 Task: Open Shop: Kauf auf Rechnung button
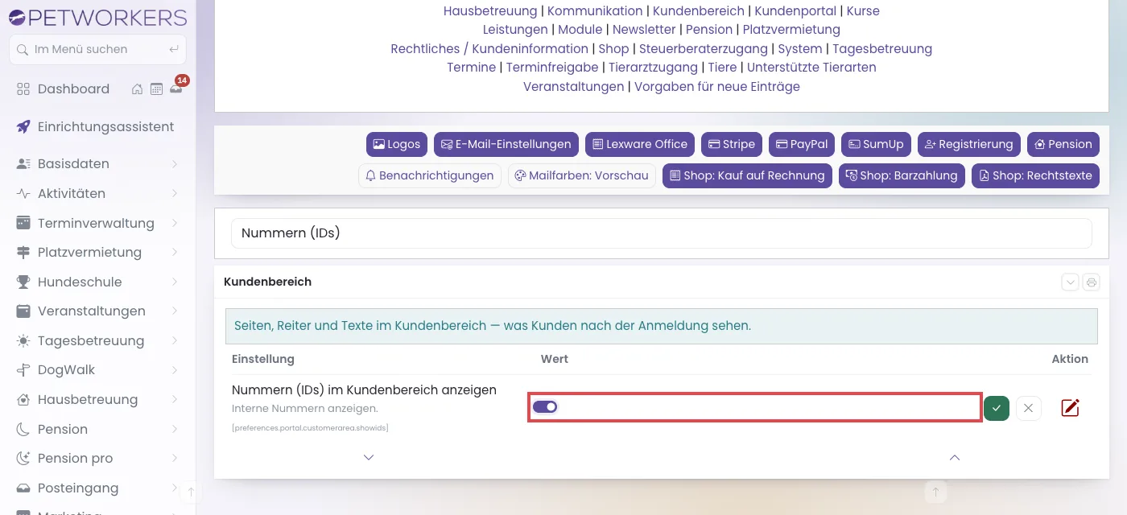pyautogui.click(x=747, y=175)
